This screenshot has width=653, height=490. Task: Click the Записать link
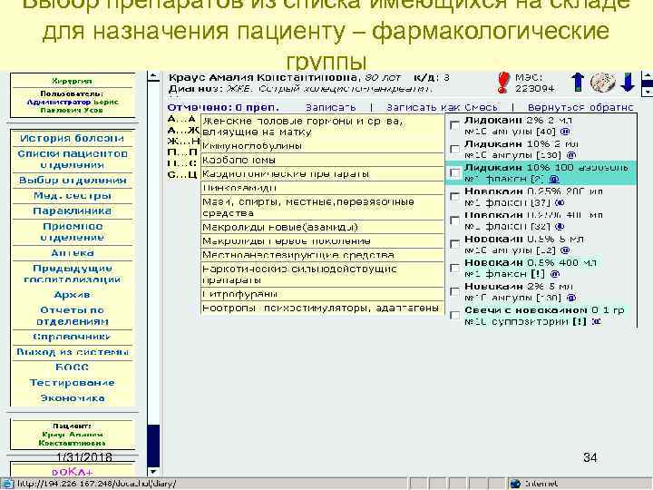[x=331, y=107]
